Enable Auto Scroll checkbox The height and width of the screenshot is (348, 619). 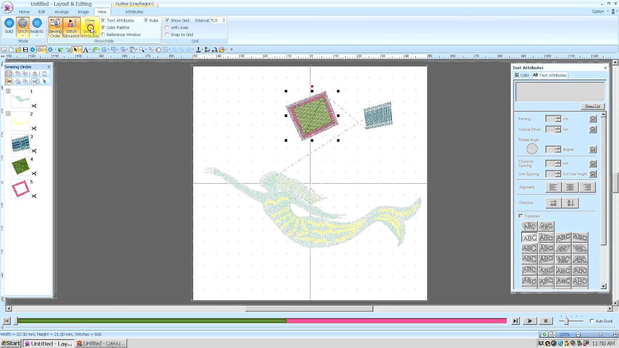(592, 321)
